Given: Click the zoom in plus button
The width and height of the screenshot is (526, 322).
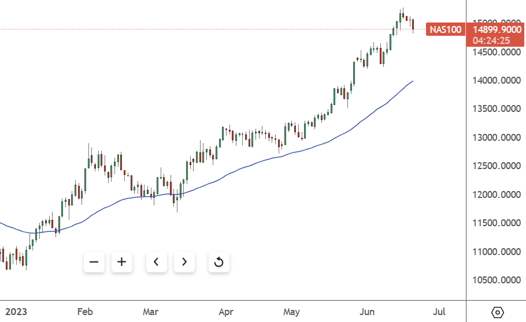Looking at the screenshot, I should [x=121, y=262].
